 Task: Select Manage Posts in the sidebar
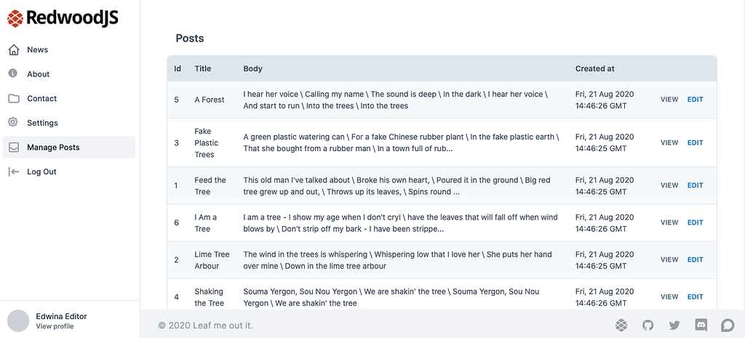[53, 147]
